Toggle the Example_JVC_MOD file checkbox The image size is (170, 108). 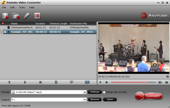[x=5, y=32]
